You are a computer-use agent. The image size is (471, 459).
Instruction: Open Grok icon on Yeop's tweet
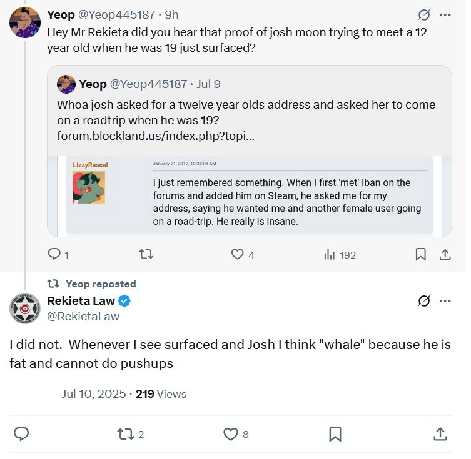tap(424, 15)
